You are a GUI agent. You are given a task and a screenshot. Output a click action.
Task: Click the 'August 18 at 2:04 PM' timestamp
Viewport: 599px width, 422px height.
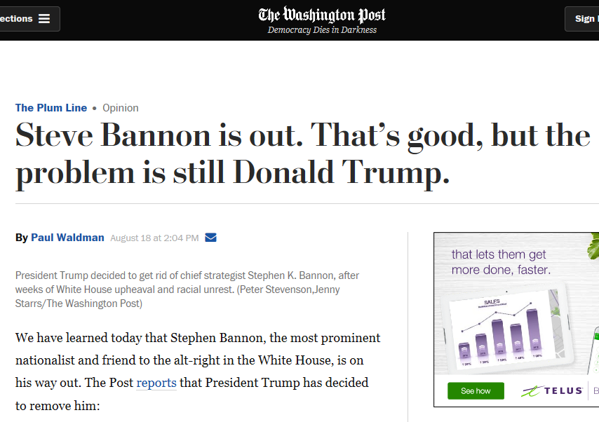pos(154,238)
